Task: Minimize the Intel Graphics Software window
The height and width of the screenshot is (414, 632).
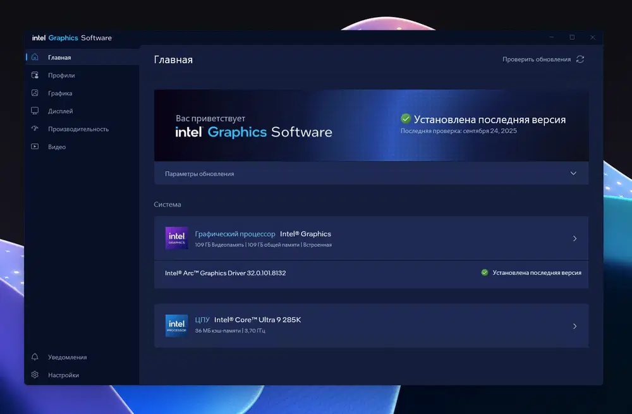Action: (x=551, y=37)
